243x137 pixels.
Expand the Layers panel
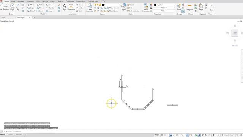click(103, 14)
